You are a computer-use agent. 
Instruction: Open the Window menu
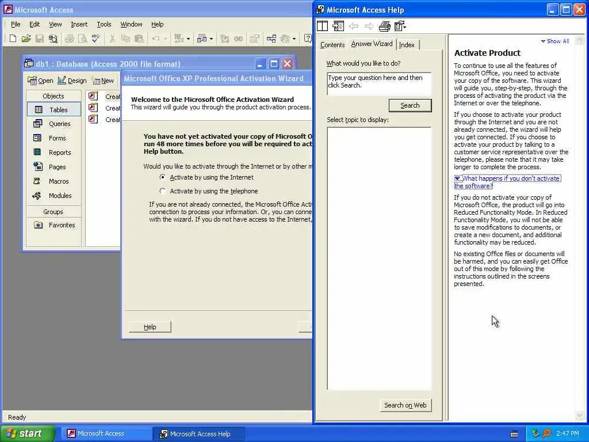(x=131, y=24)
